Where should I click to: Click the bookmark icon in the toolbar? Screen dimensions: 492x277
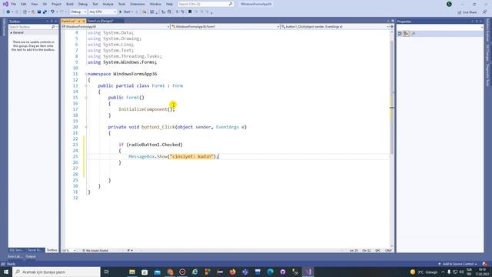190,12
